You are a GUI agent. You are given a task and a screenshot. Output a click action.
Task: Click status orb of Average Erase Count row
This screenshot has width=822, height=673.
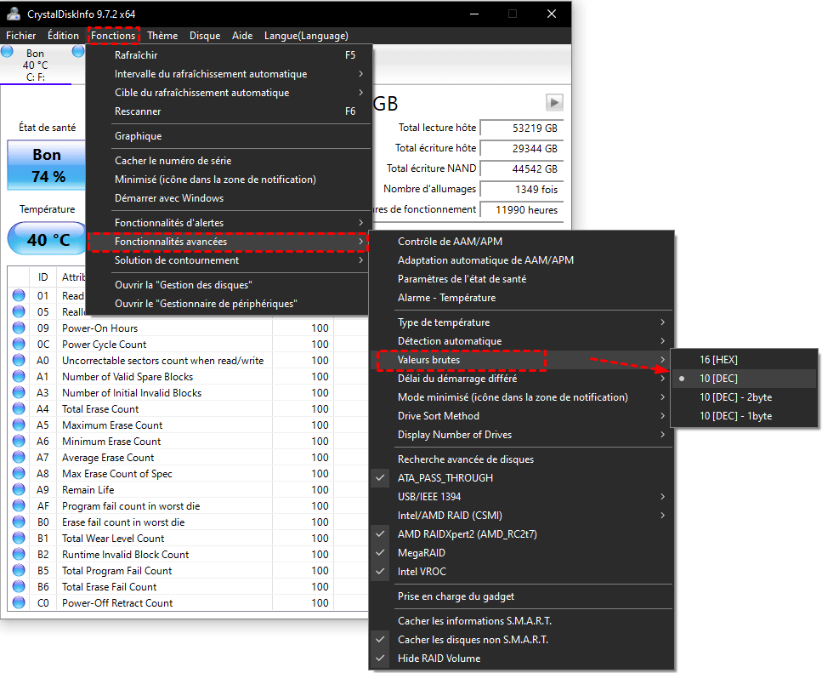pos(19,458)
